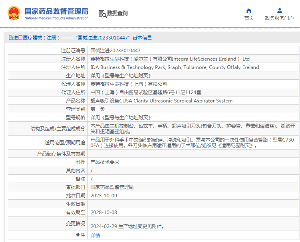Click the 结构及组成 description text
300x242 pixels.
click(193, 128)
